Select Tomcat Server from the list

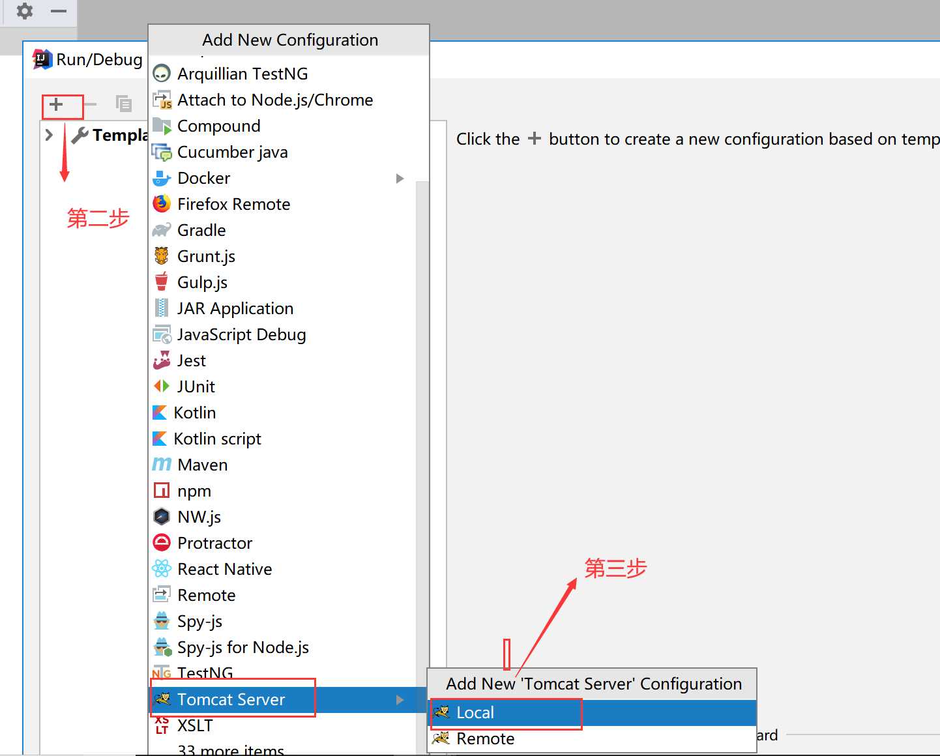point(287,699)
